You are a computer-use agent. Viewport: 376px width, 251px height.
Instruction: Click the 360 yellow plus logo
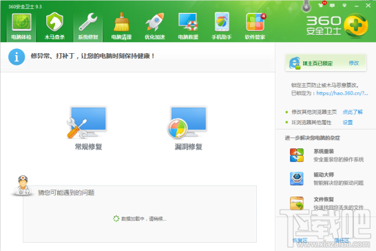click(x=355, y=26)
